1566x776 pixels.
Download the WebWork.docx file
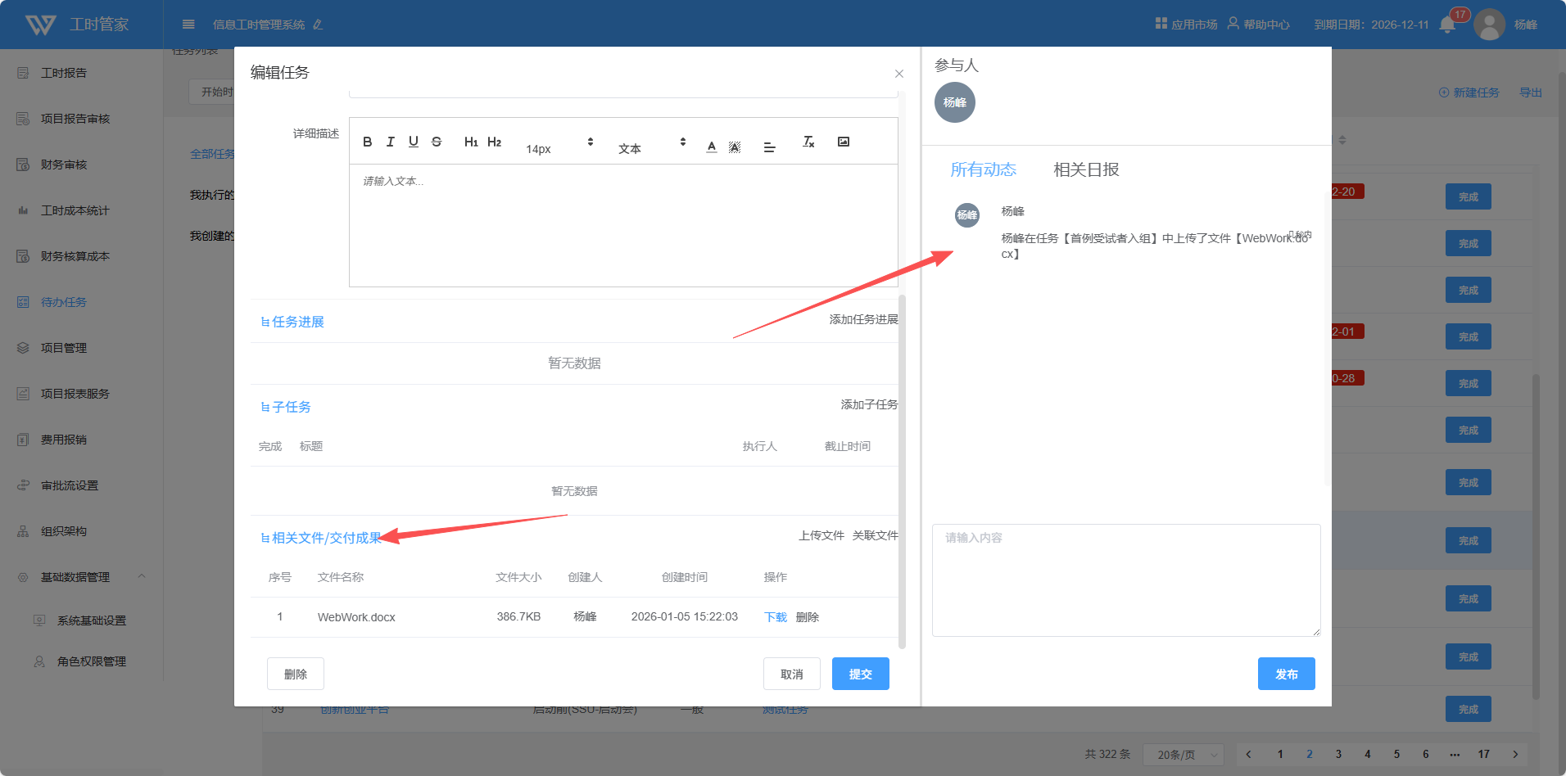(x=775, y=617)
